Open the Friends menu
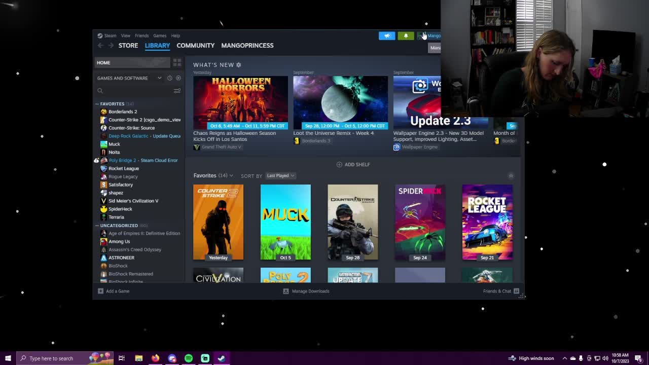 pyautogui.click(x=141, y=35)
